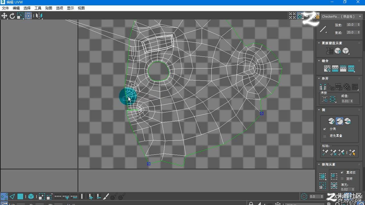Click the Quick Peel icon under 剥
The width and height of the screenshot is (365, 205).
coord(331,121)
